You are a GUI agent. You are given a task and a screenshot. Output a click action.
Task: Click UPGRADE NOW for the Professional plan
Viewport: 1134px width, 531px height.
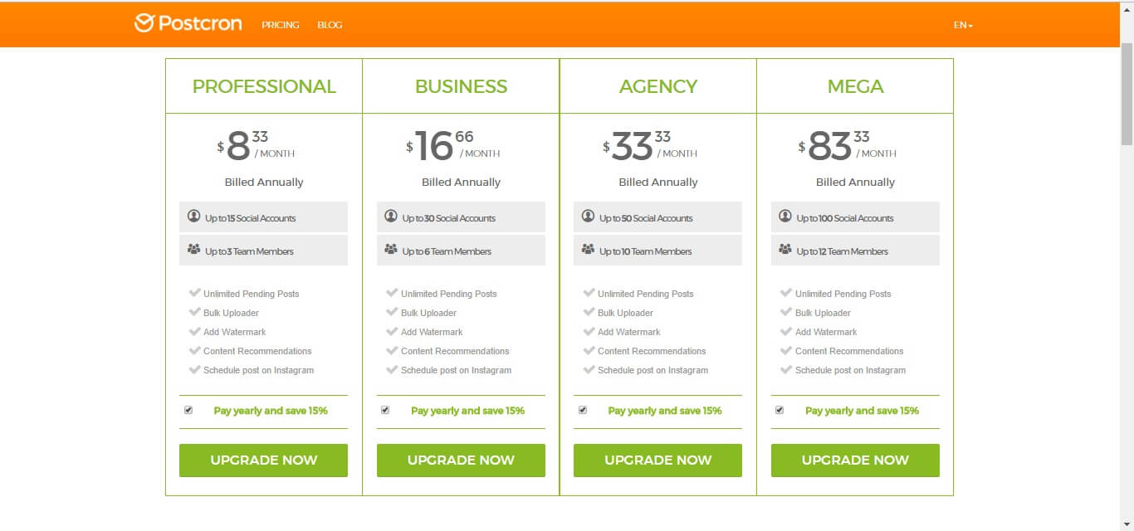264,460
